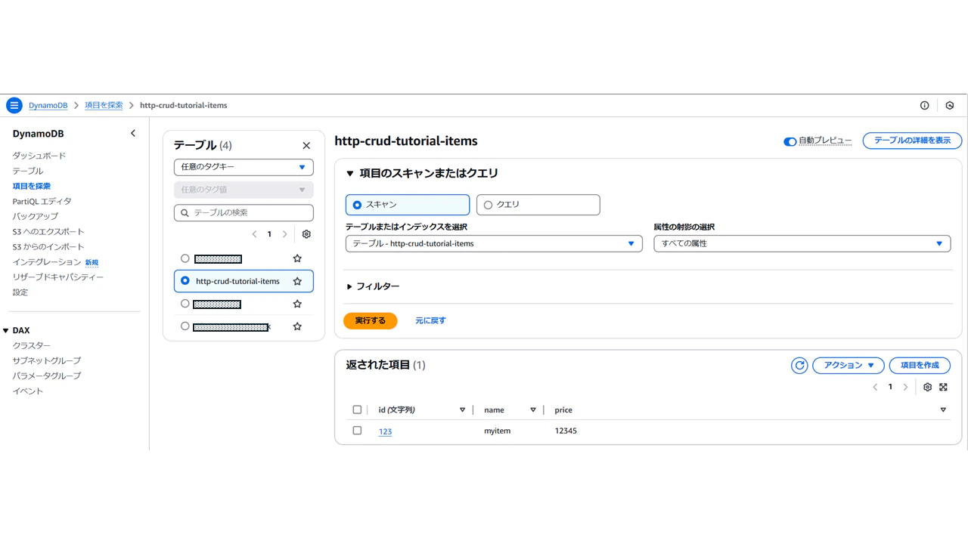Open サブネットグループ under DAX

click(46, 361)
